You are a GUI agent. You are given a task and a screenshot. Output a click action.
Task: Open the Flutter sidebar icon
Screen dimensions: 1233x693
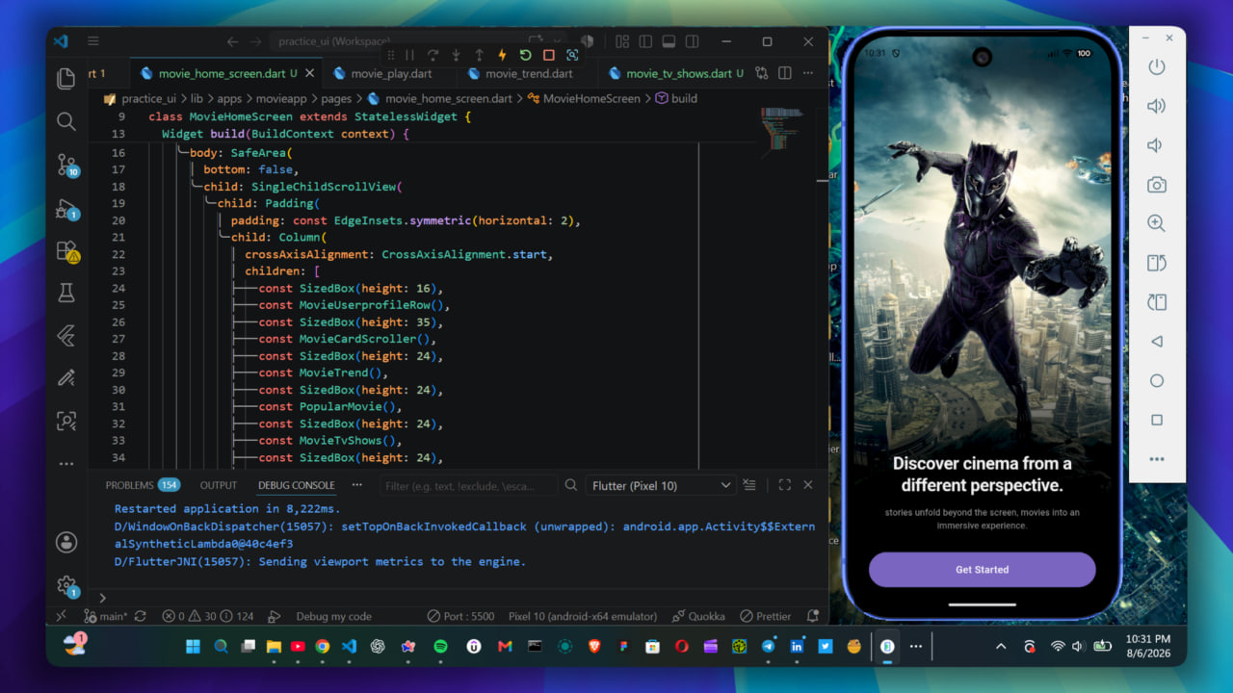coord(66,335)
